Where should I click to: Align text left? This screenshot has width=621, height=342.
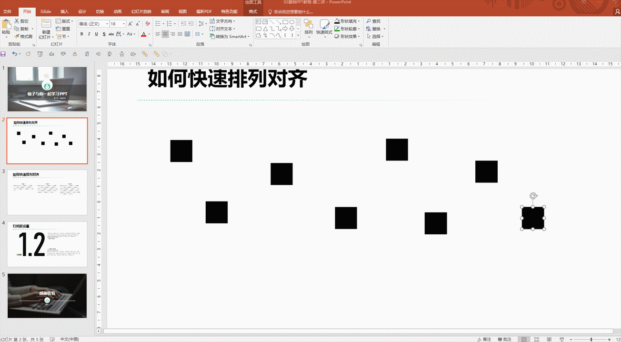pyautogui.click(x=158, y=34)
